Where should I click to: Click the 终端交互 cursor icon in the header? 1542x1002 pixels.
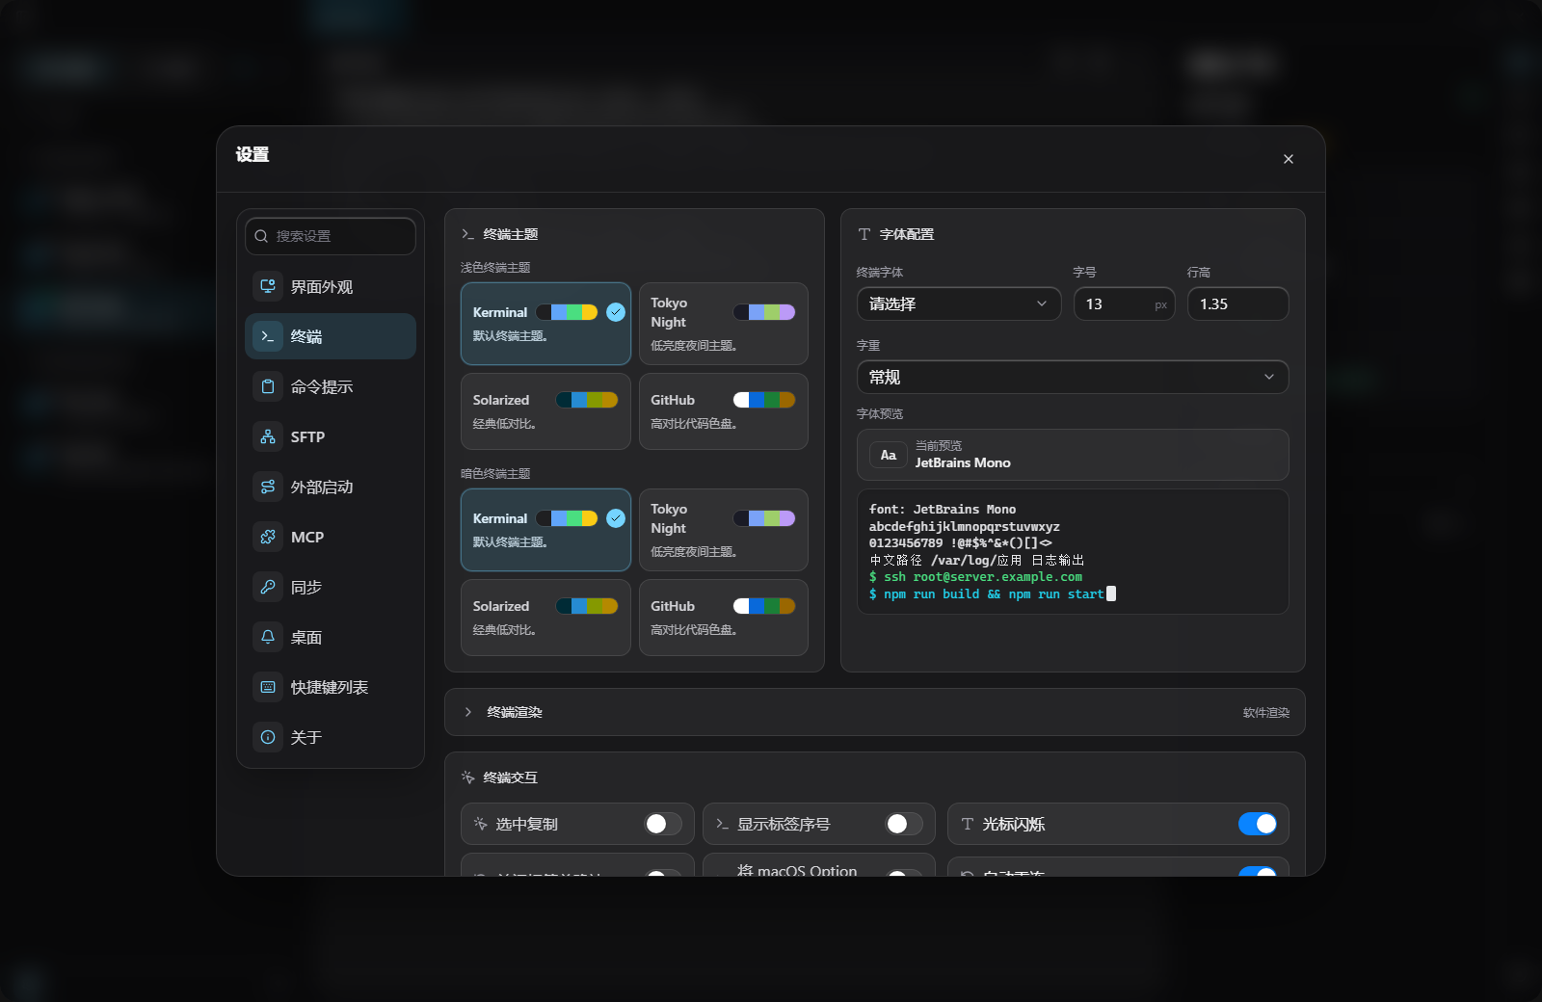(467, 778)
